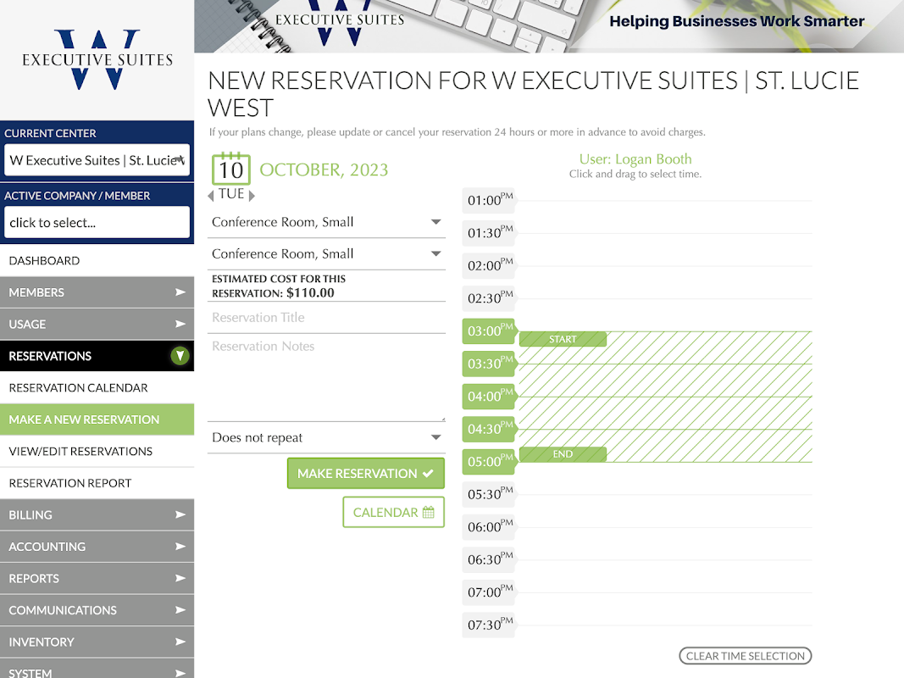Click the Reservations green circle arrow icon
Viewport: 904px width, 678px height.
click(x=180, y=356)
